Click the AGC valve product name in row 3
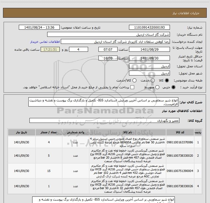The width and height of the screenshot is (210, 203). click(x=128, y=171)
